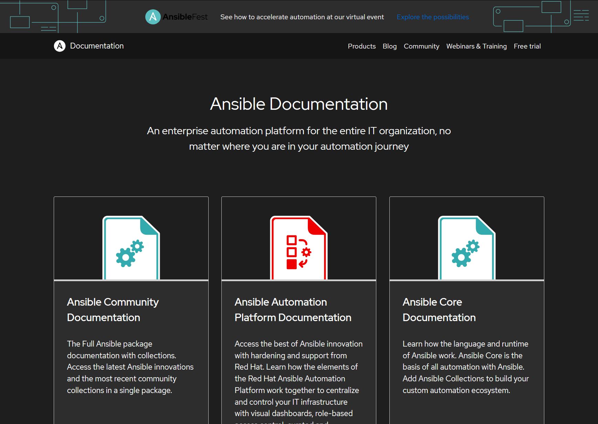Click the AnsibleFest logo icon
This screenshot has width=598, height=424.
click(153, 17)
